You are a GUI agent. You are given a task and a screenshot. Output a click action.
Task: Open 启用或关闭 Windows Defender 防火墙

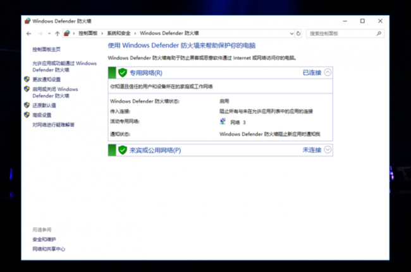coord(55,92)
